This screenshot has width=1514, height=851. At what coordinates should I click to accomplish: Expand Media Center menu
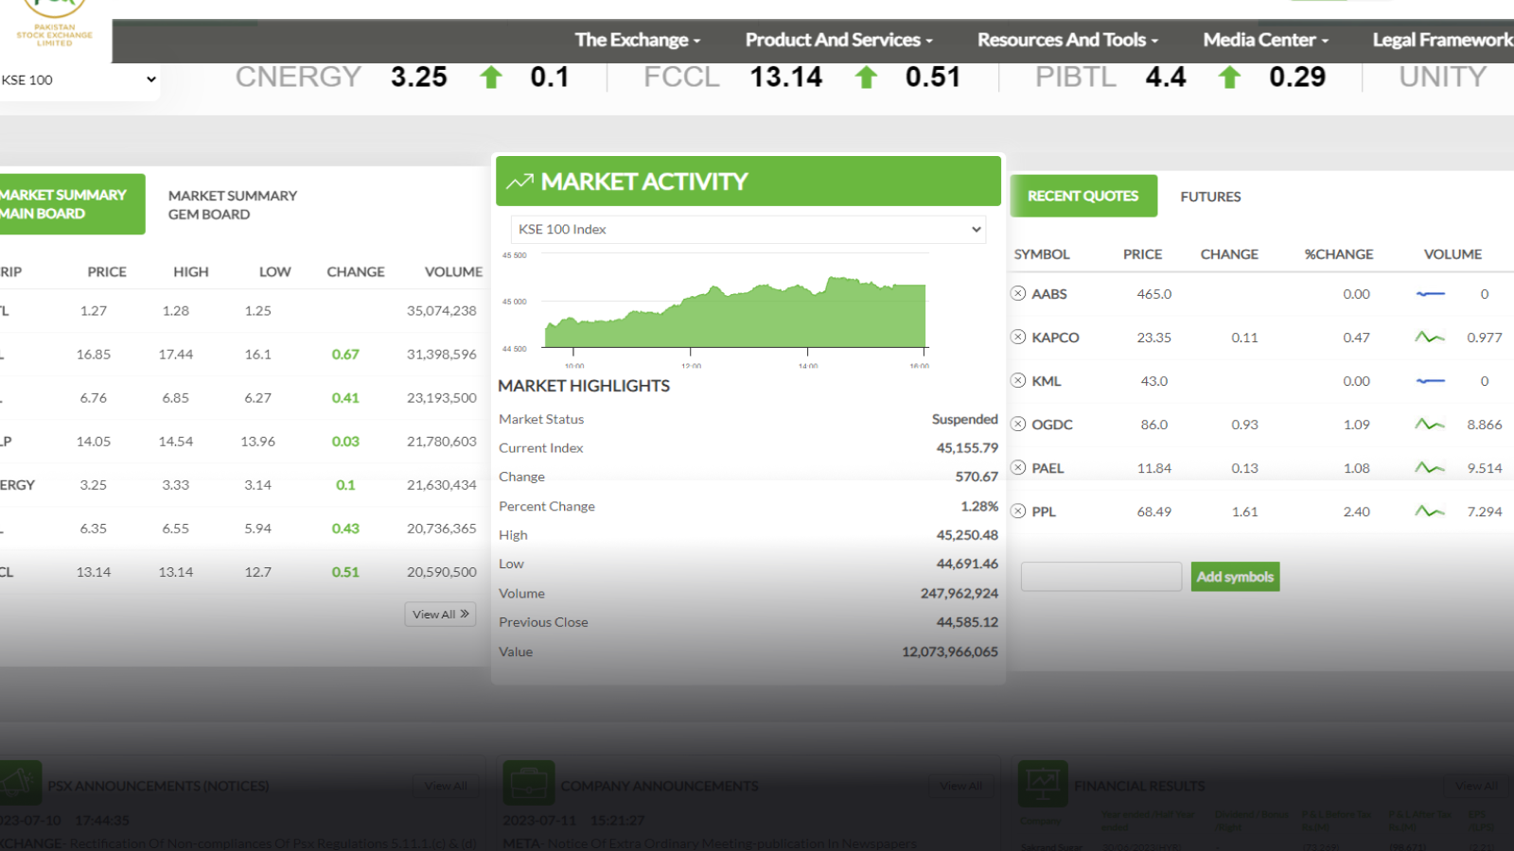1266,40
